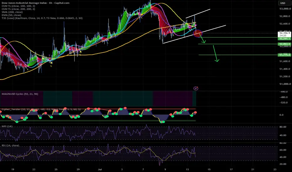
Task: Click the 53,000.00 price axis label
Action: tap(285, 8)
